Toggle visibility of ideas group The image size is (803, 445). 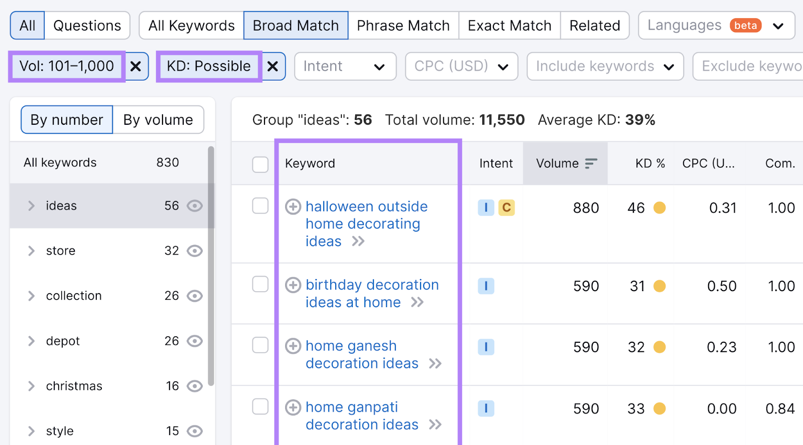coord(195,206)
